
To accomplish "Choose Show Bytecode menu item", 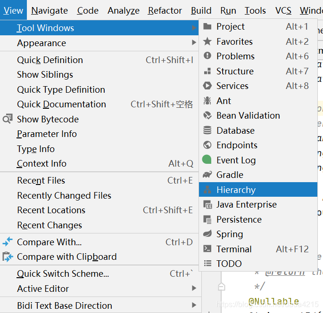I will tap(99, 119).
